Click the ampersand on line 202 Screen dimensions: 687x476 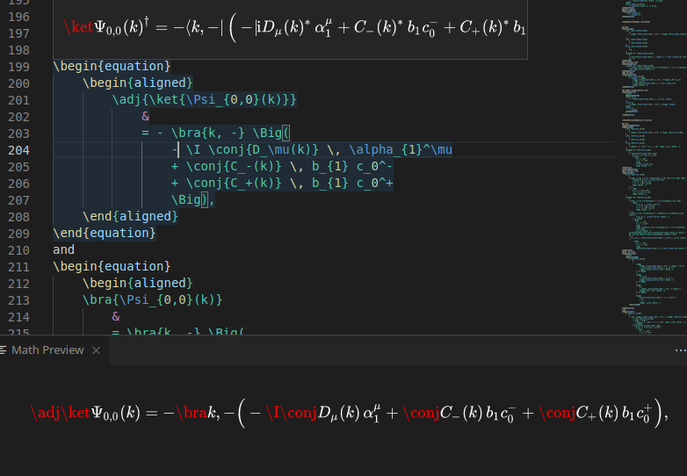146,116
